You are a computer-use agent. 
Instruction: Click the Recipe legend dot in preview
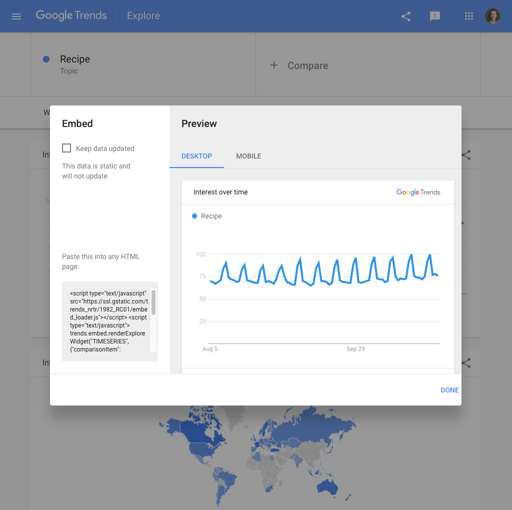pyautogui.click(x=194, y=216)
